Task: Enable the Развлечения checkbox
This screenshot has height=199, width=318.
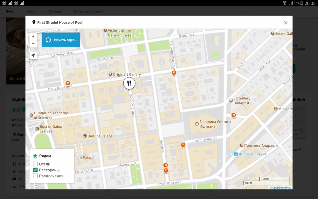Action: 36,176
